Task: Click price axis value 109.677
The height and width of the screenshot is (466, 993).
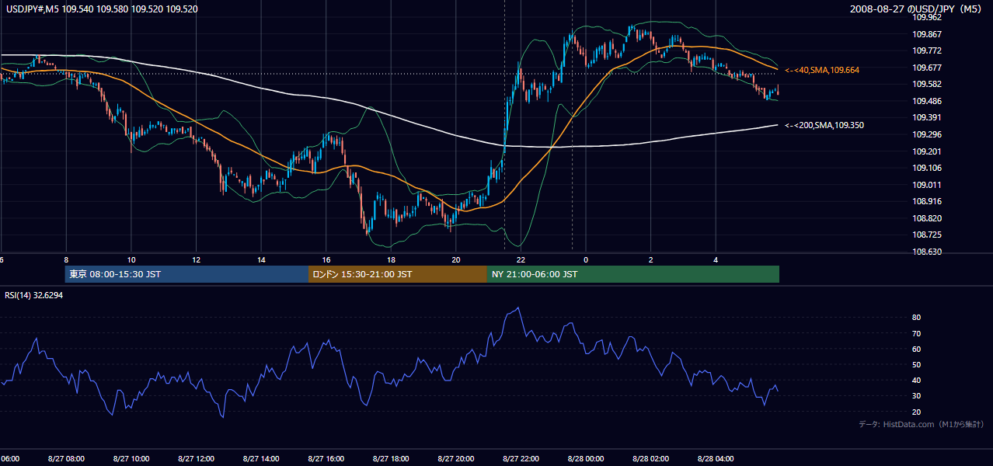Action: [925, 68]
